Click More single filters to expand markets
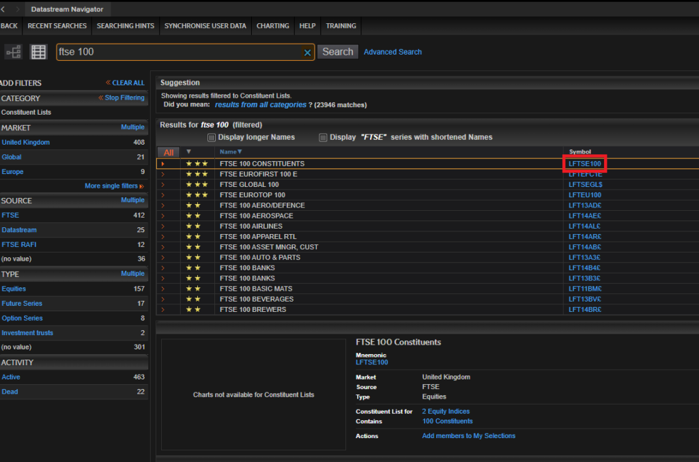This screenshot has height=462, width=699. click(112, 186)
